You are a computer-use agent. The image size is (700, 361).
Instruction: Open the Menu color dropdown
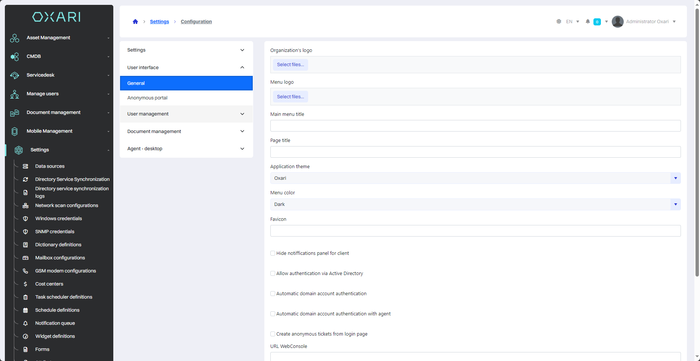pyautogui.click(x=475, y=204)
